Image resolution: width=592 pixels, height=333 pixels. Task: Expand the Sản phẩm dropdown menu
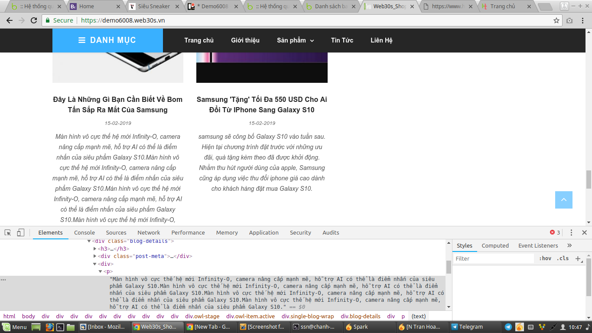[x=296, y=40]
